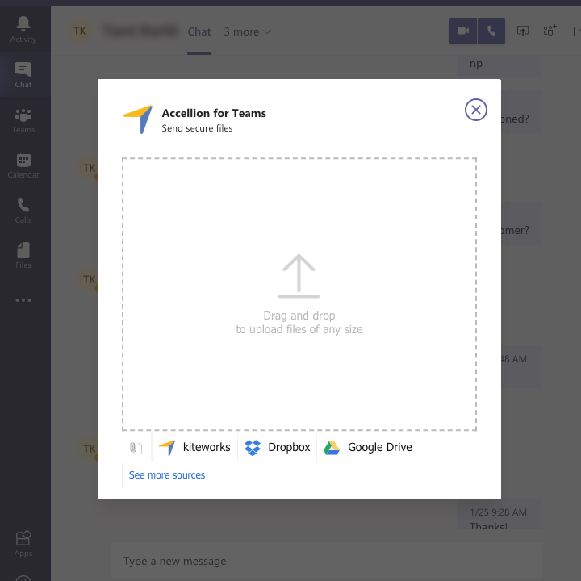Open Calendar in the sidebar
Viewport: 581px width, 581px height.
[x=23, y=165]
